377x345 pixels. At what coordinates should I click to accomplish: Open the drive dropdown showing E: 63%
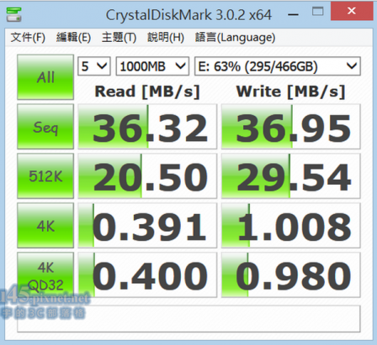278,66
